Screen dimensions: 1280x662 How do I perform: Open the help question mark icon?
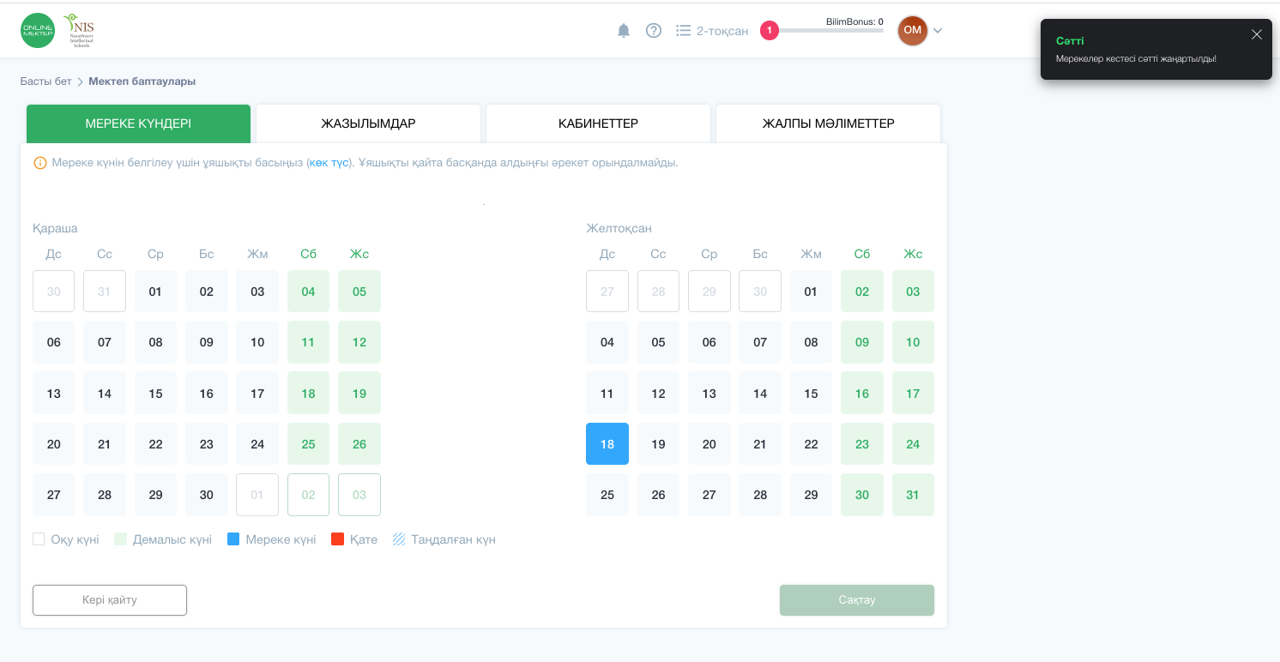654,31
